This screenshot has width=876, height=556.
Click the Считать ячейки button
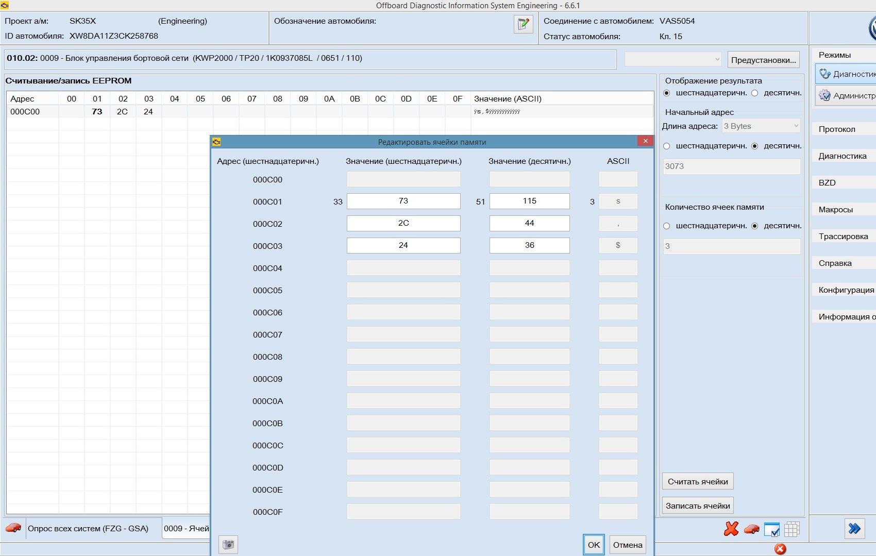697,482
